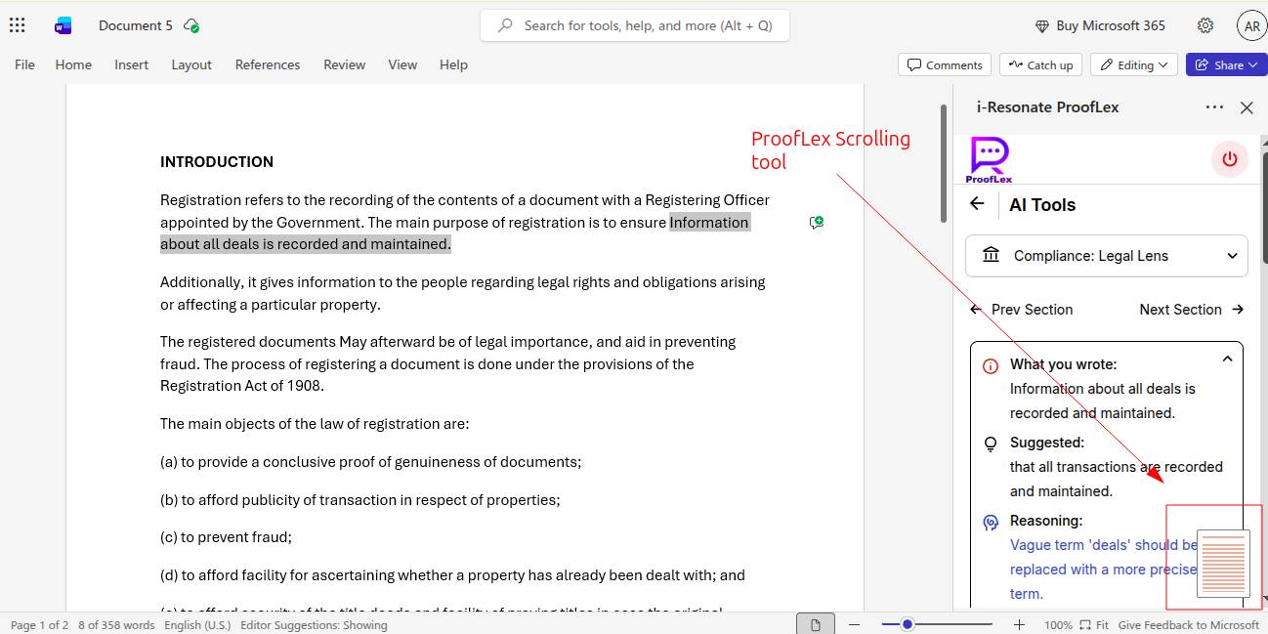Toggle Editor Suggestions: Showing in status bar

(314, 625)
